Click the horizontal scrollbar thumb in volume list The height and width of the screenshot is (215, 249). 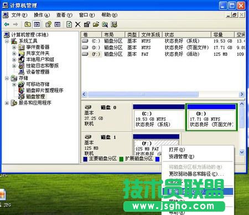click(x=143, y=95)
